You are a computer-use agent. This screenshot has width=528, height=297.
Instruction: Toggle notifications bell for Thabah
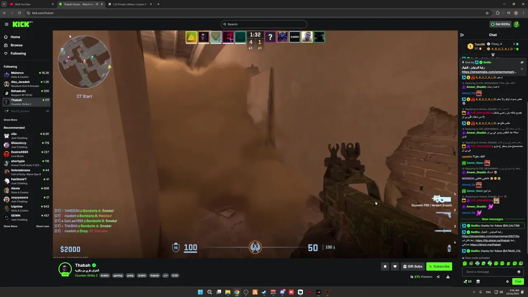point(385,266)
